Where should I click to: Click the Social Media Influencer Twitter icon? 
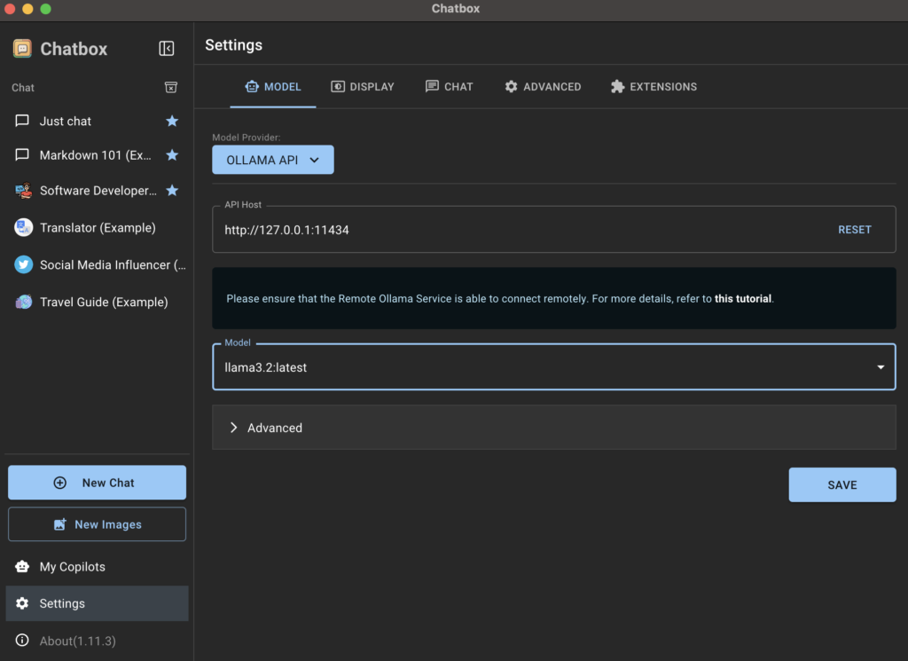point(23,264)
